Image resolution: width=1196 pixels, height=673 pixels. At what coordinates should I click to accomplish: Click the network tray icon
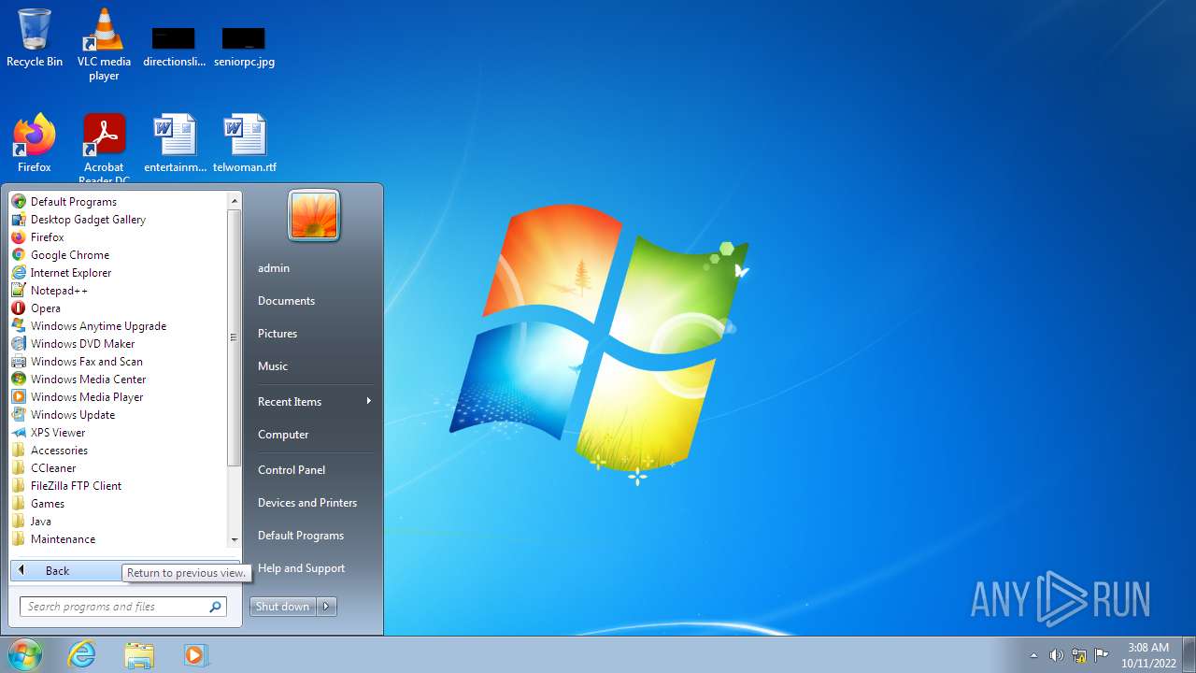click(1079, 655)
